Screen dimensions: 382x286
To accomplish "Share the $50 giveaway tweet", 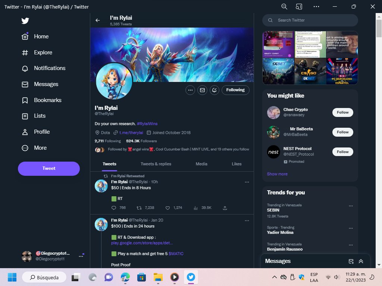I will [x=225, y=208].
